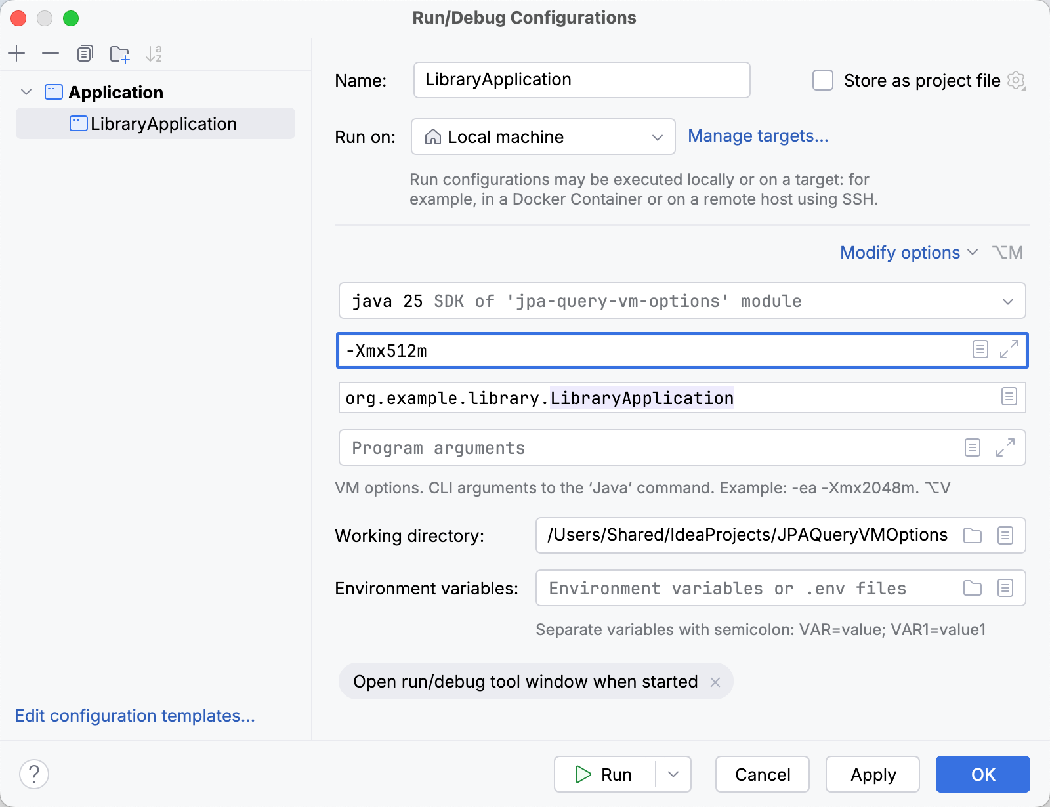Dismiss the Open run/debug tool window tag
The height and width of the screenshot is (807, 1050).
coord(715,682)
